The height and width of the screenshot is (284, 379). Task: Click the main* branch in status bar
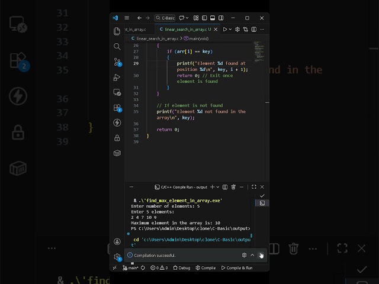click(x=130, y=268)
